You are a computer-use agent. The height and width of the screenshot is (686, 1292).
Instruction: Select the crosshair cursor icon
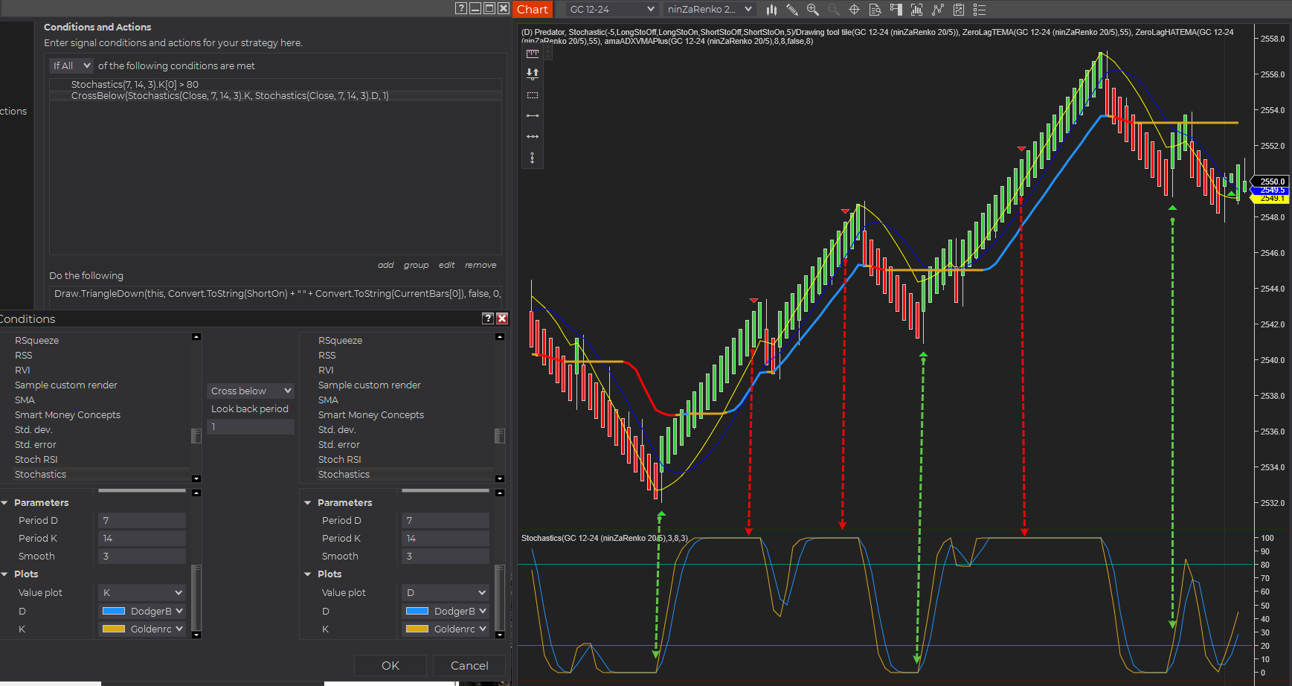click(x=854, y=10)
